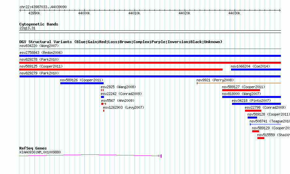
Task: Select variant label nsv589129 (Cooper2011)
Action: (271, 128)
